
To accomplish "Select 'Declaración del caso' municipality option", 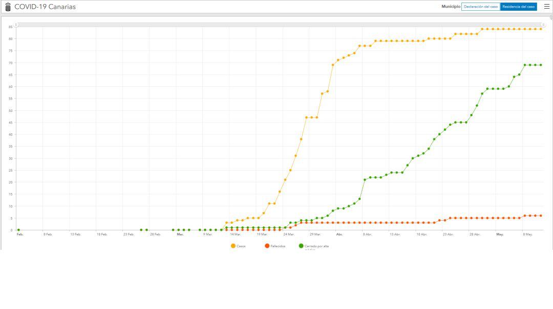I will (480, 7).
